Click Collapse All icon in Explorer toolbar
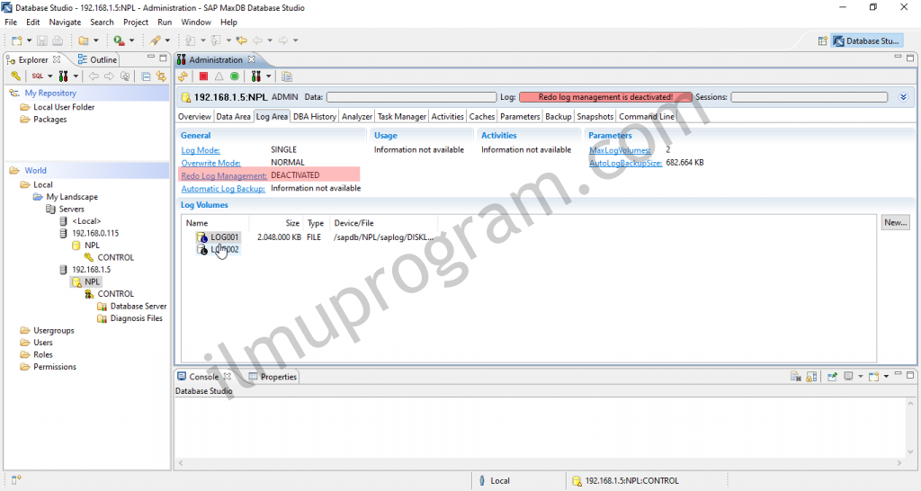Viewport: 921px width, 491px height. 146,76
